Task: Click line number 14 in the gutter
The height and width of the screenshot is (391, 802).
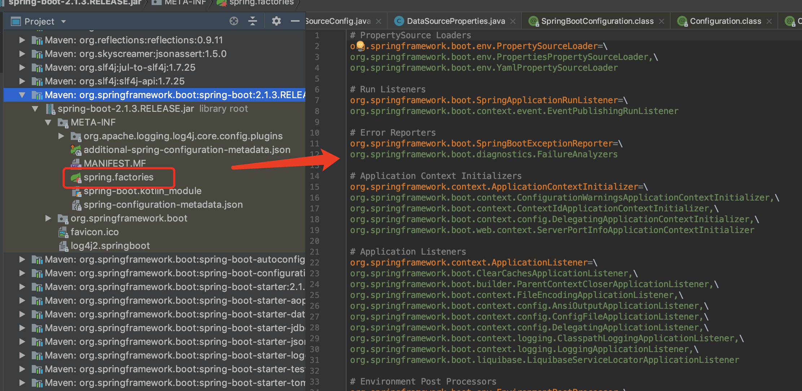Action: coord(314,176)
